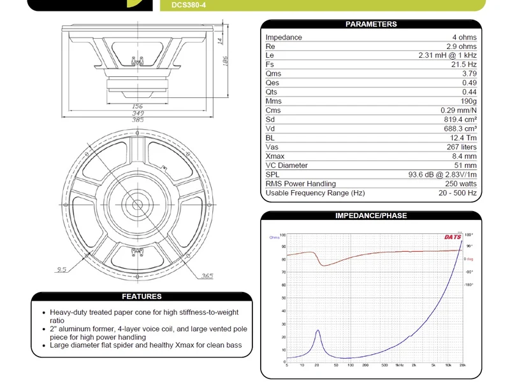
Task: Select the Qes value 0.49
Action: (469, 83)
